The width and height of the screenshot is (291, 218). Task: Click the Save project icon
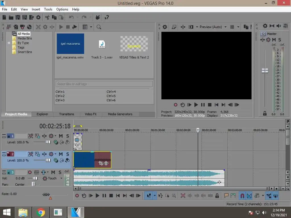pyautogui.click(x=18, y=17)
